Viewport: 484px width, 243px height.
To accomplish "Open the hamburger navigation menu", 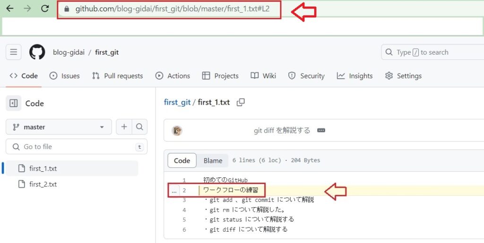I will 13,52.
